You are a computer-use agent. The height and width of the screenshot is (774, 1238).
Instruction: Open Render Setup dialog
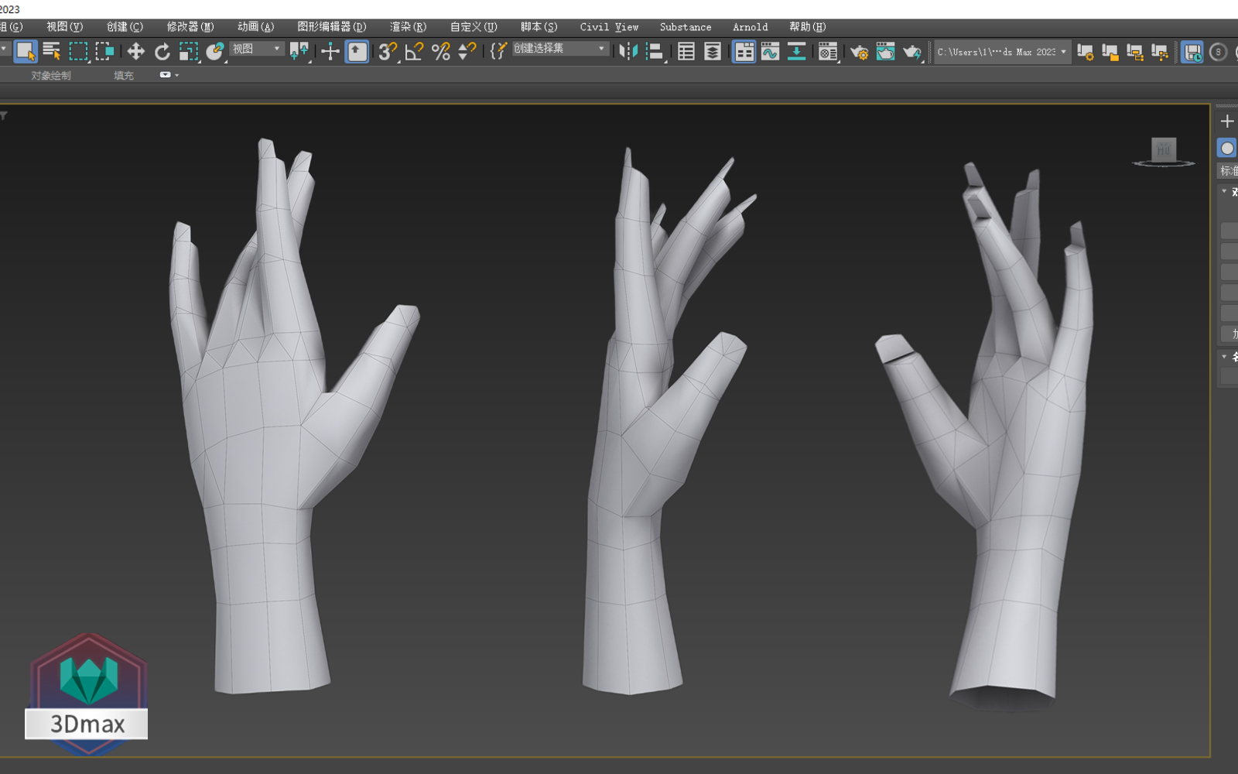pos(859,52)
